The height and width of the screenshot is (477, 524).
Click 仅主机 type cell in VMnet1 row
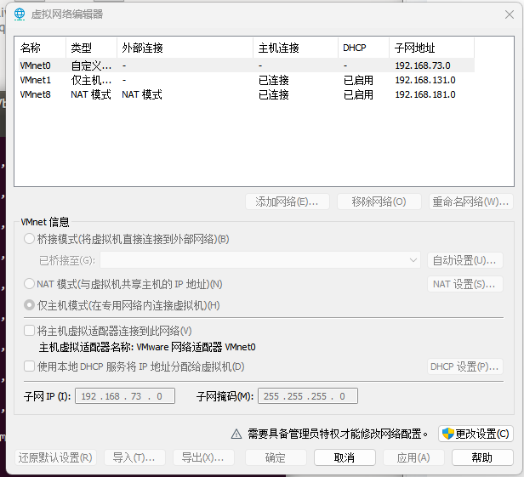coord(91,80)
